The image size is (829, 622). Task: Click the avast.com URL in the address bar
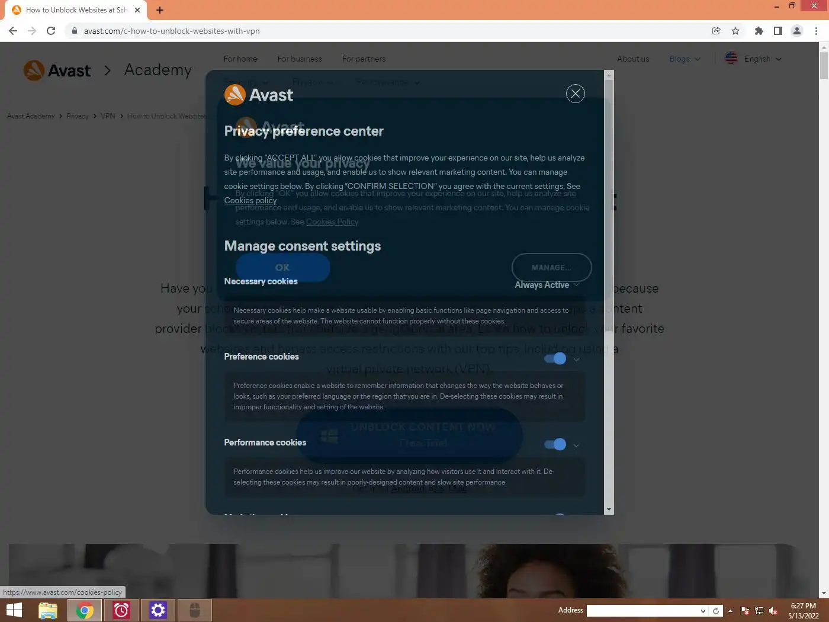[172, 31]
